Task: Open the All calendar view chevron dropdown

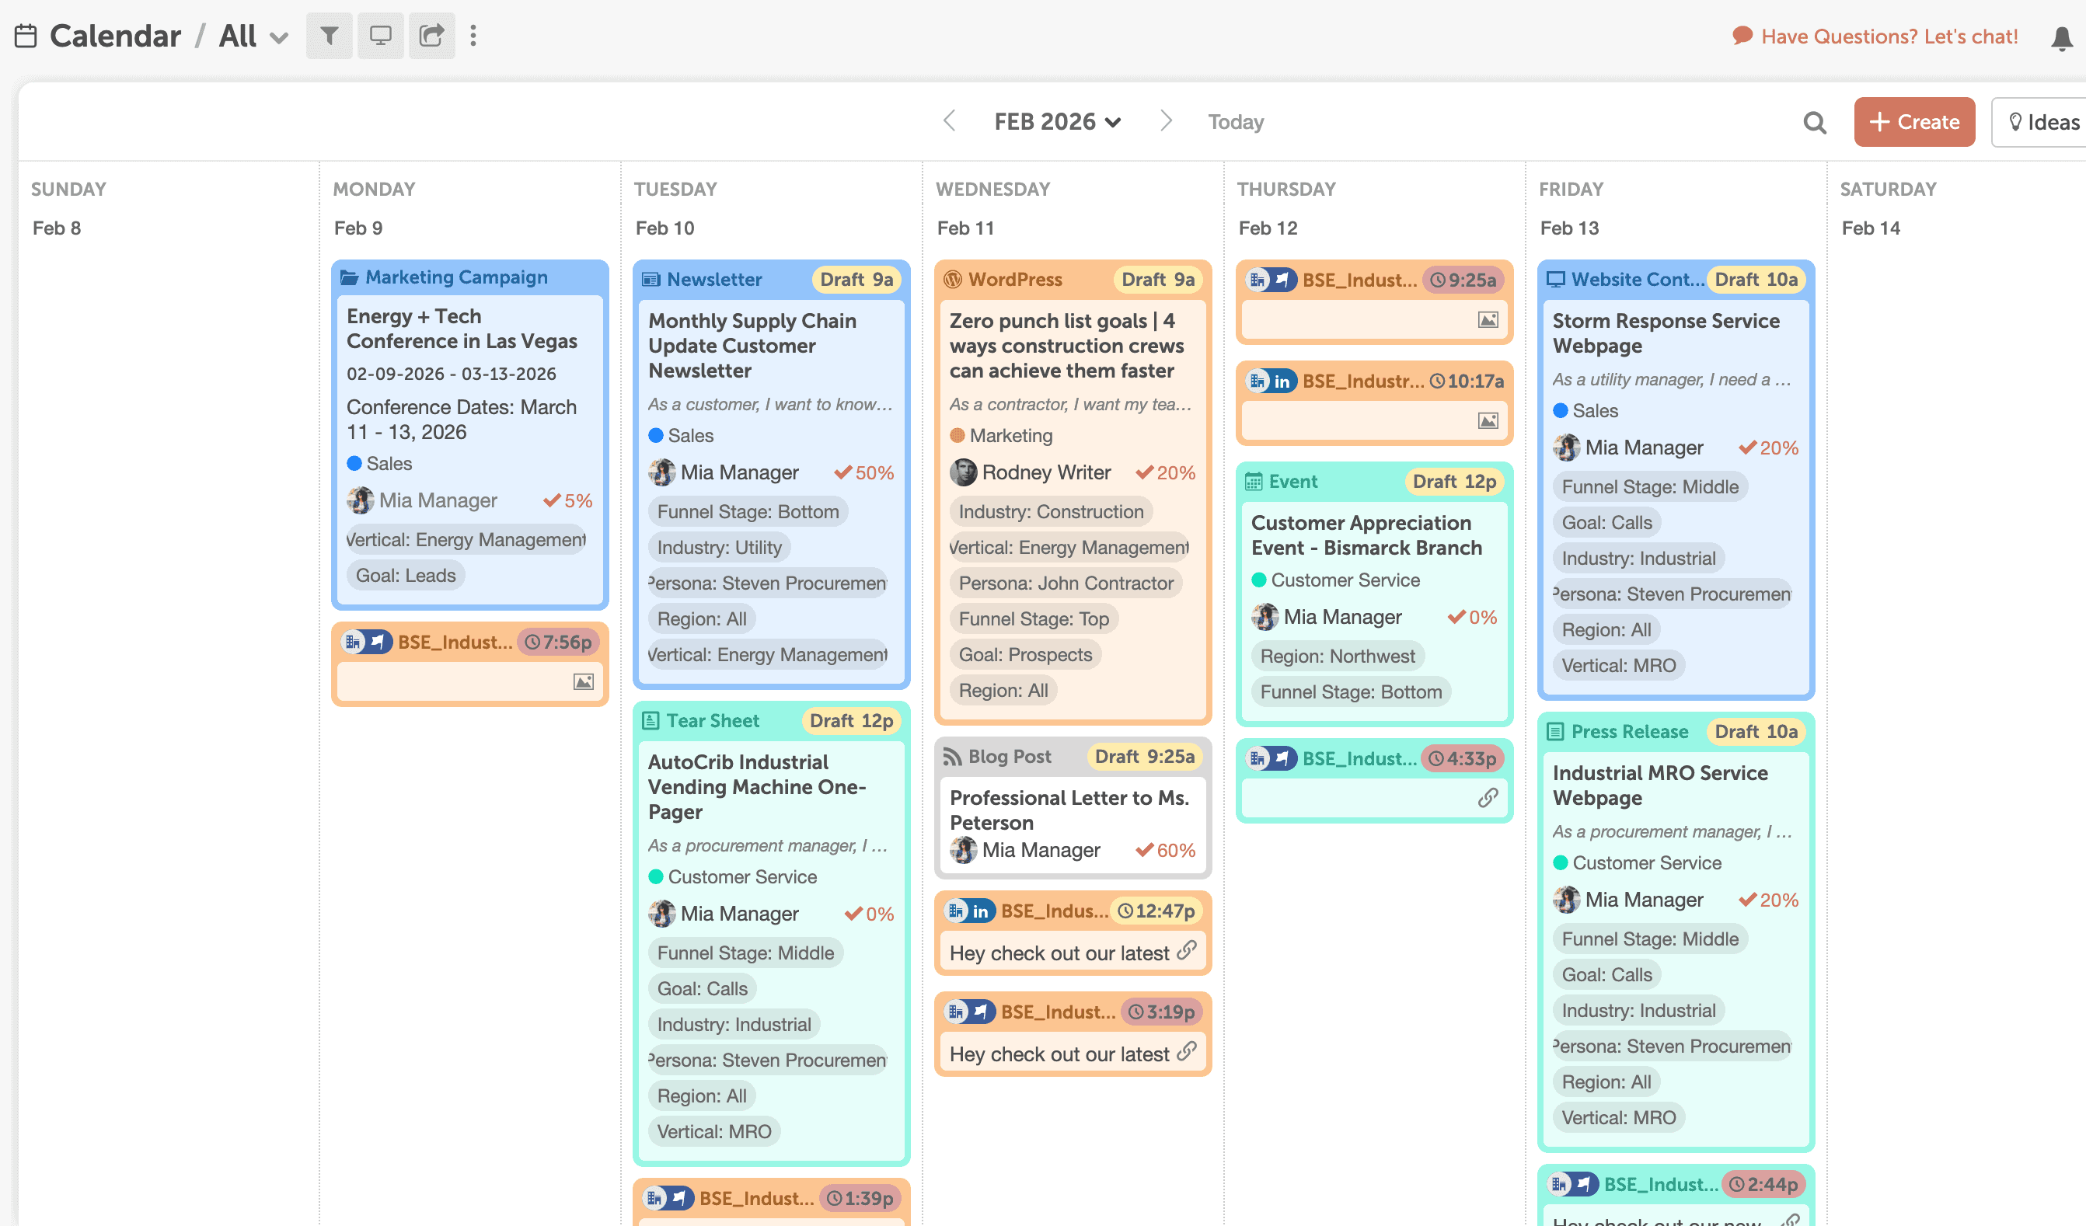Action: (280, 37)
